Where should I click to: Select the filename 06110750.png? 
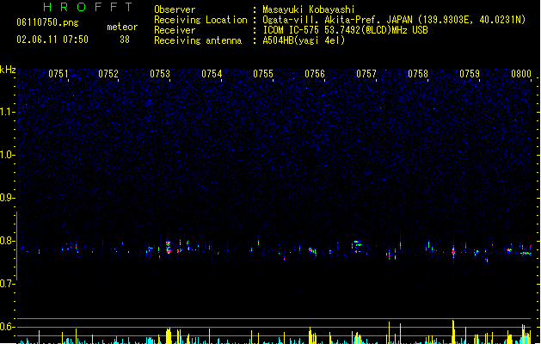point(47,22)
